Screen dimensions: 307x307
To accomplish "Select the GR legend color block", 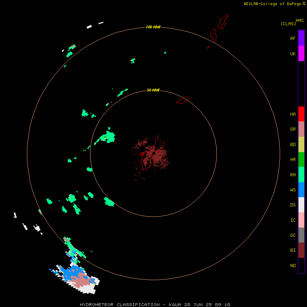I will (x=301, y=129).
